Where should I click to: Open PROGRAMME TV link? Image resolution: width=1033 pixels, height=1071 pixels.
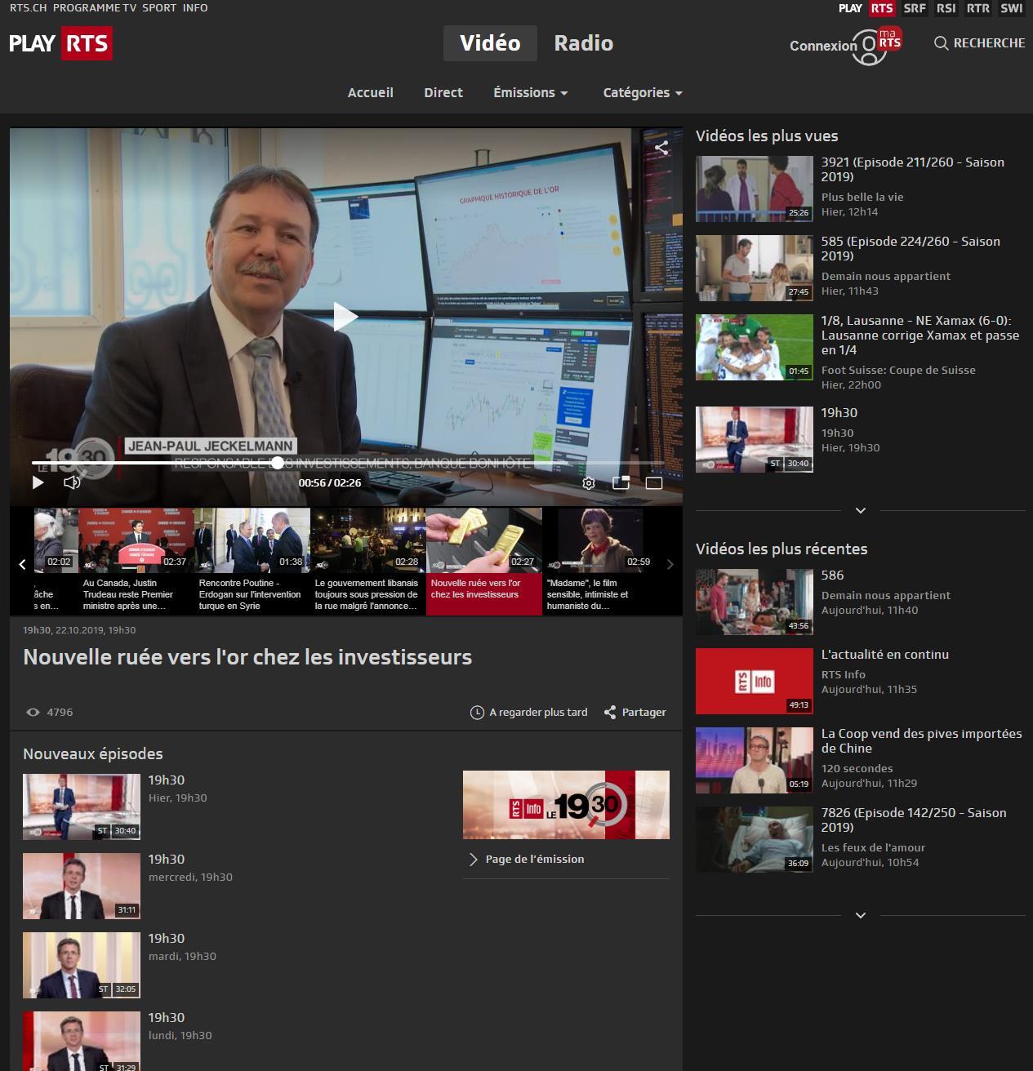pos(95,7)
